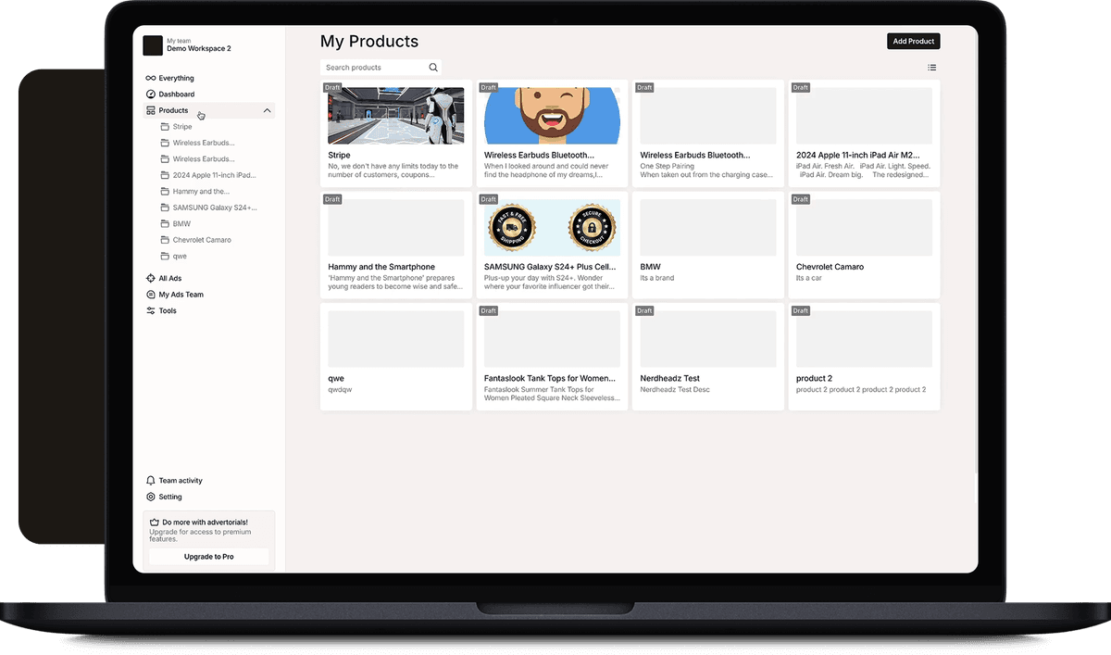Click the All Ads target icon
The height and width of the screenshot is (655, 1111).
coord(151,279)
